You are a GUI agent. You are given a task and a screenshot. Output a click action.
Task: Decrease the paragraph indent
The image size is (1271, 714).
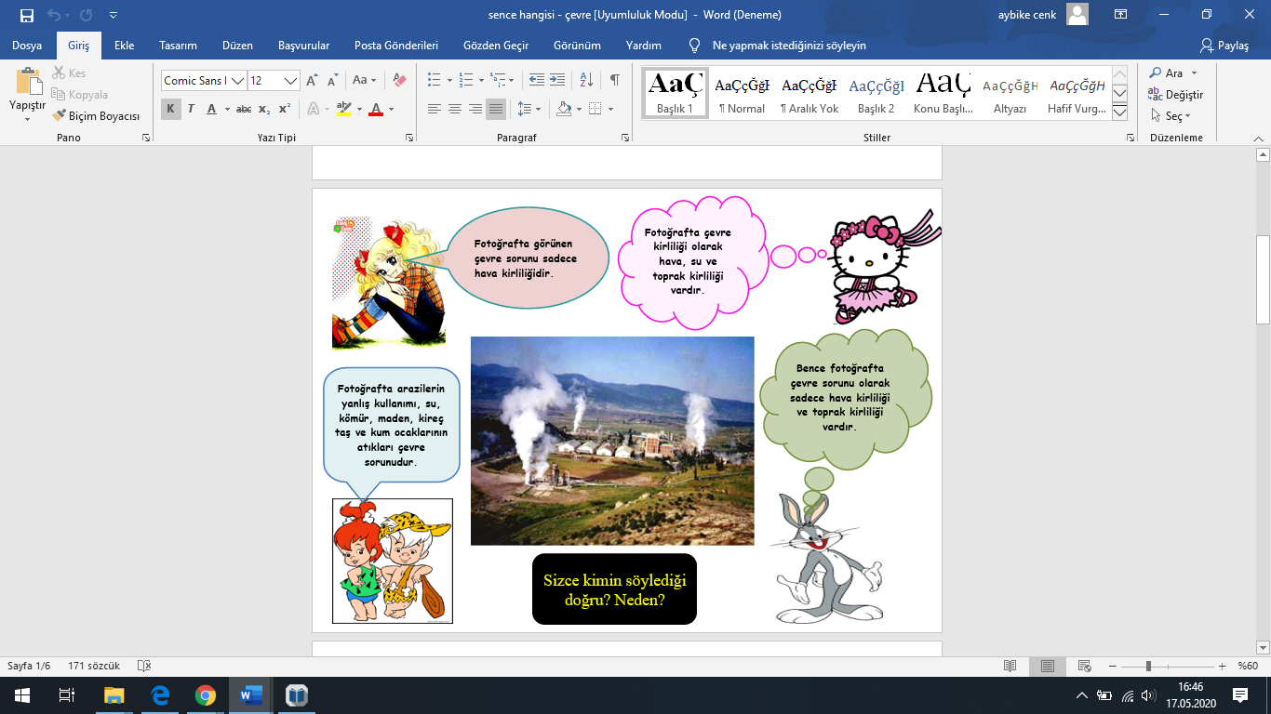click(x=536, y=81)
